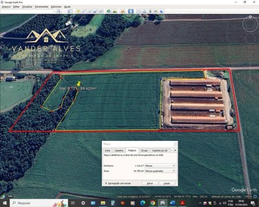This screenshot has width=259, height=207.
Task: Click the Limpar button
Action: point(167,184)
